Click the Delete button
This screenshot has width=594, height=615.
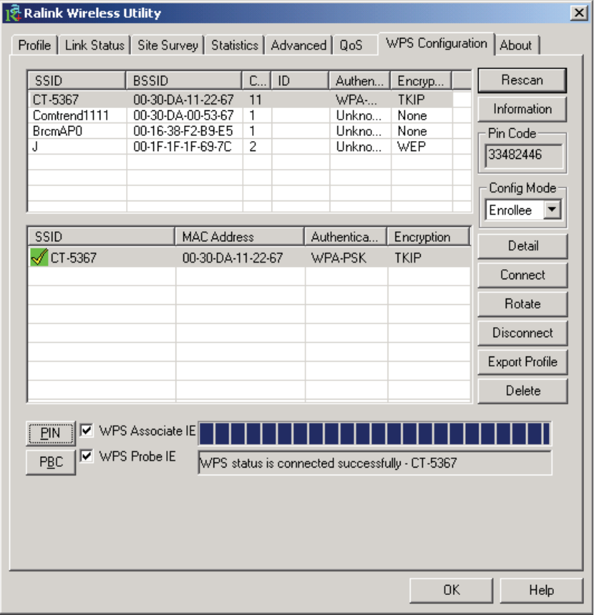tap(522, 391)
